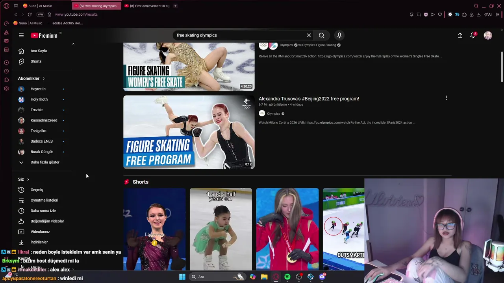Play the Figure Skating Free Program thumbnail

pos(189,132)
